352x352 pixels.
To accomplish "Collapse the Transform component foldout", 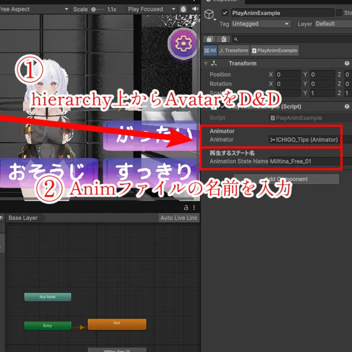I will (x=206, y=63).
